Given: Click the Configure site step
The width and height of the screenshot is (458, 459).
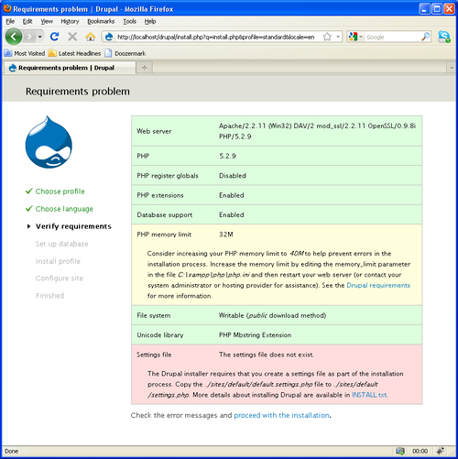Looking at the screenshot, I should coord(59,279).
